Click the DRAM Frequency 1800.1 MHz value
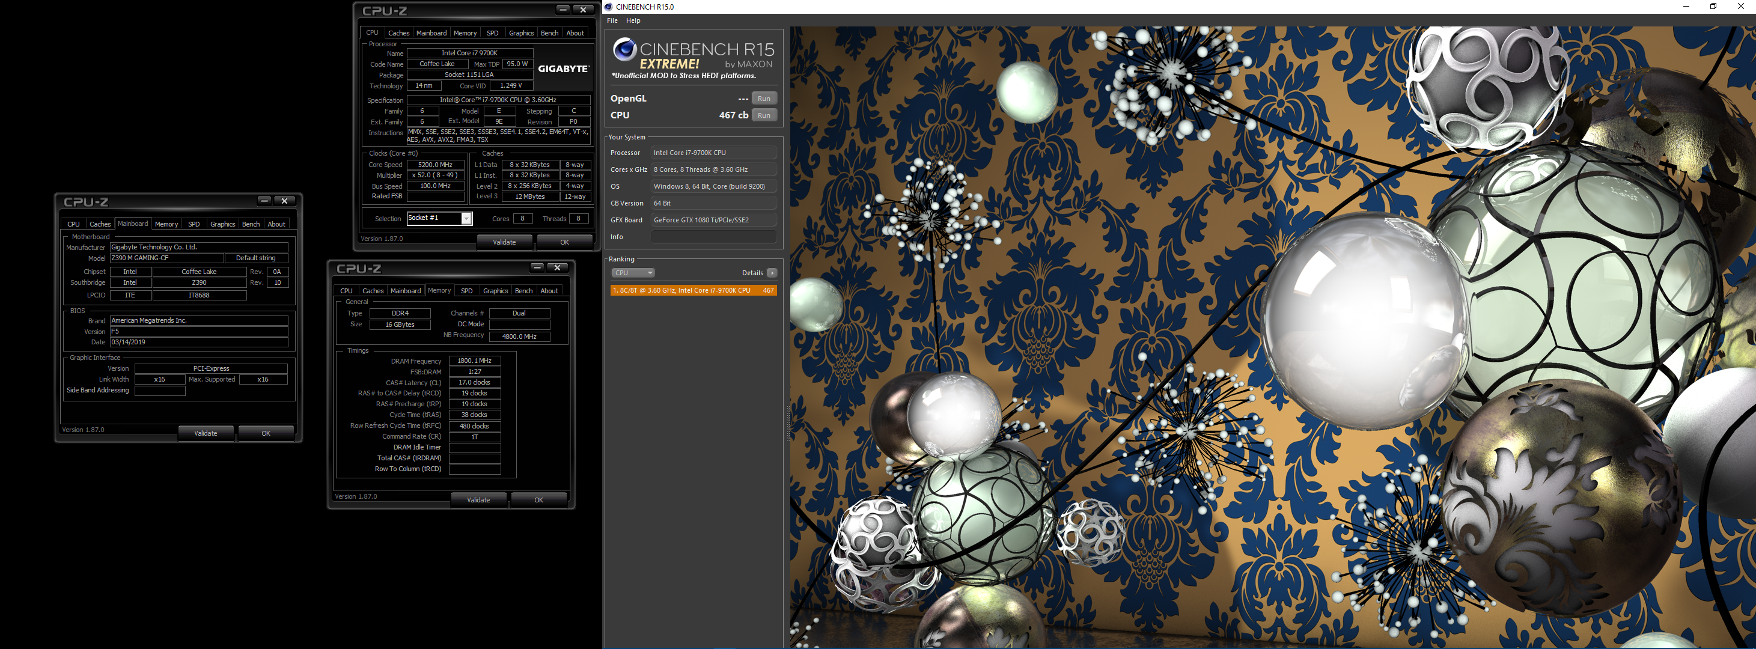This screenshot has height=649, width=1756. (474, 361)
